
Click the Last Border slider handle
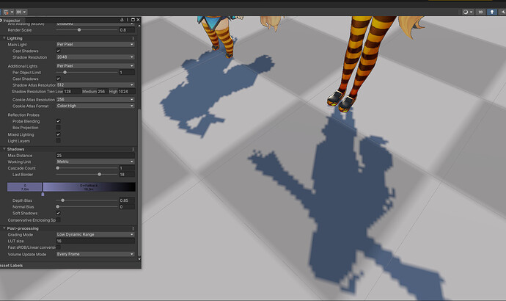point(100,175)
